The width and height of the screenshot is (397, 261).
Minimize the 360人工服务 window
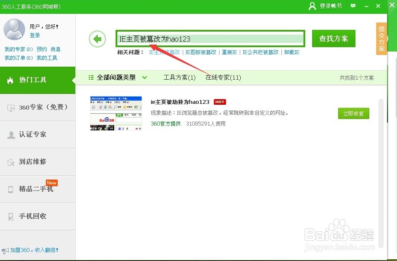366,6
